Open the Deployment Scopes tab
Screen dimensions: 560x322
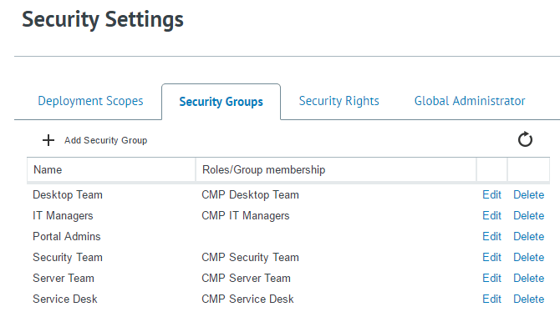[x=90, y=101]
